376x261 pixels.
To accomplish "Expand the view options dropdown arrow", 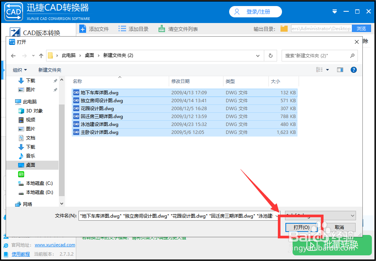I will click(327, 70).
